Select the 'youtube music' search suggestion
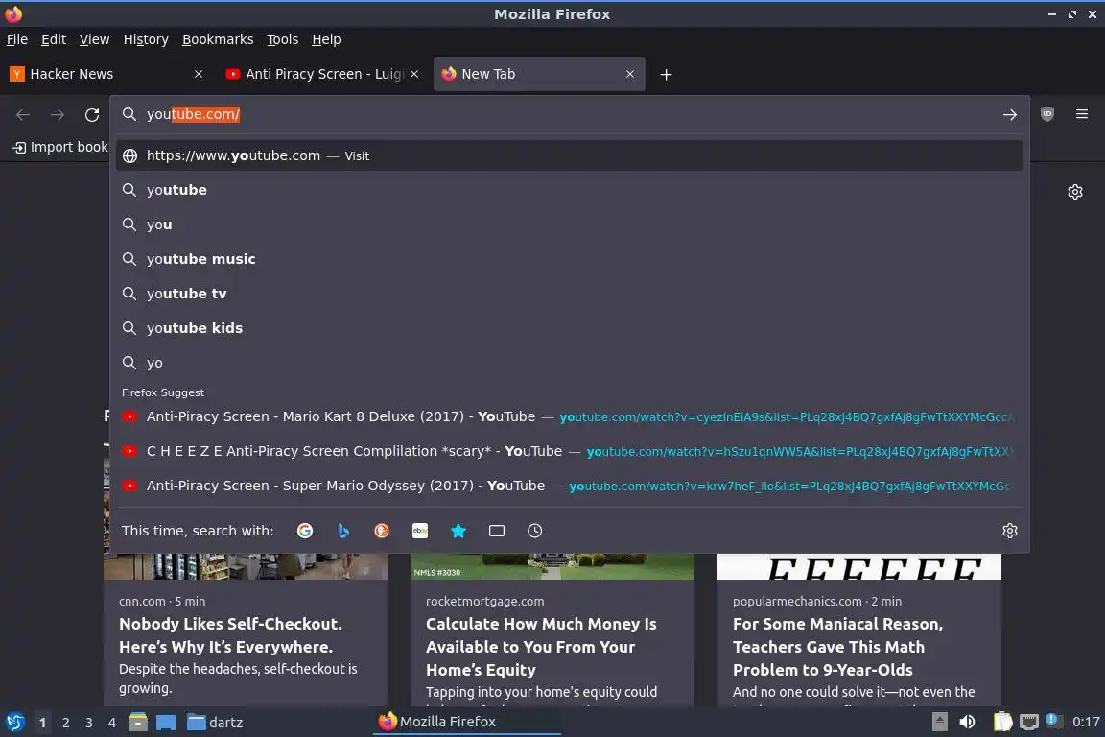The height and width of the screenshot is (737, 1105). pos(570,259)
